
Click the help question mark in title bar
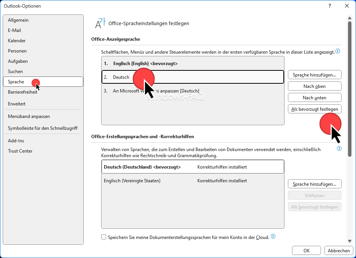click(329, 6)
